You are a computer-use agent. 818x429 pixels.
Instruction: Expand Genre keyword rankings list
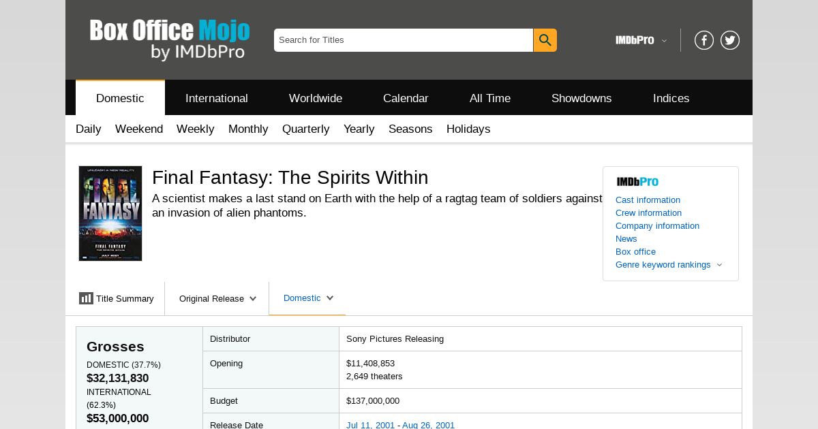click(x=668, y=264)
